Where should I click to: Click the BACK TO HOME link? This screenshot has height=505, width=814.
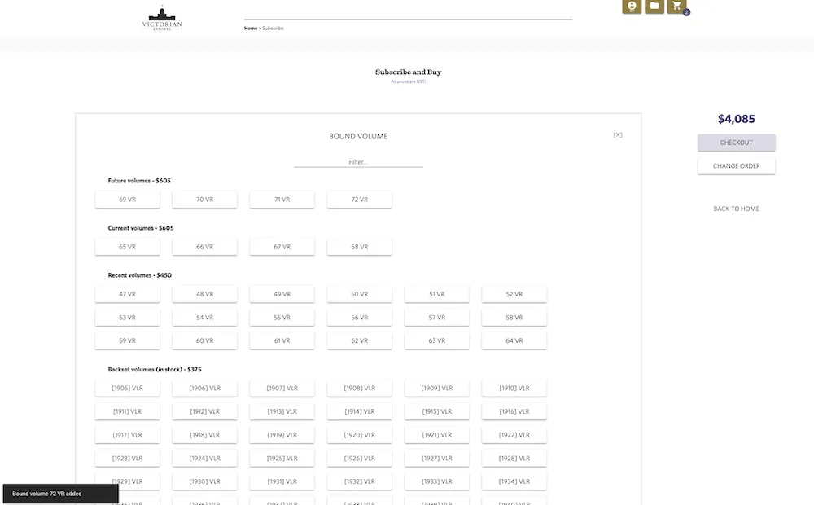[x=735, y=209]
